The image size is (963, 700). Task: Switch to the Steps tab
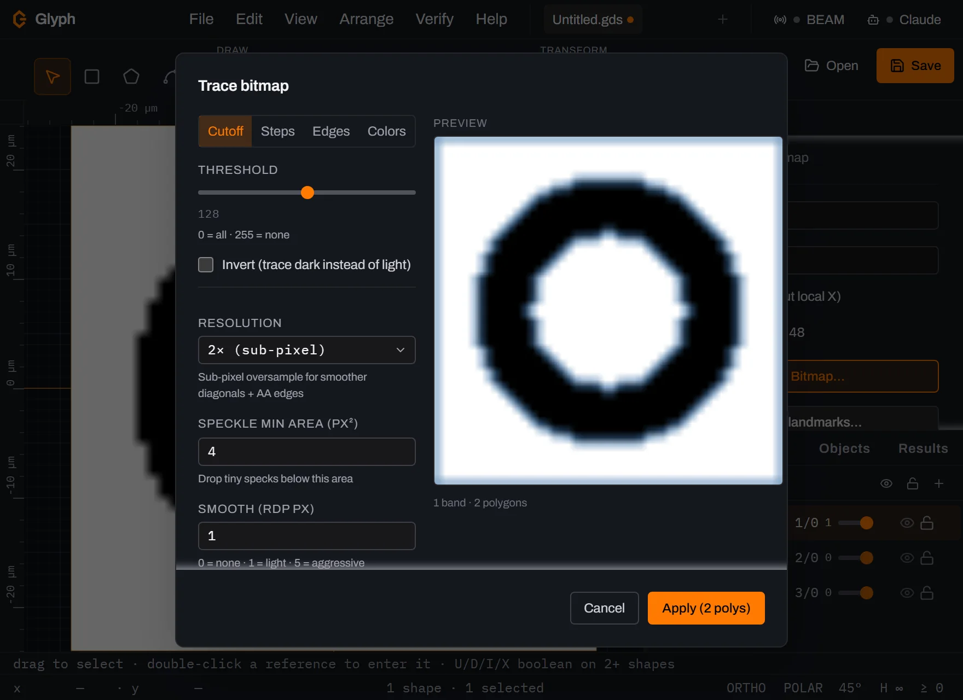click(x=278, y=131)
